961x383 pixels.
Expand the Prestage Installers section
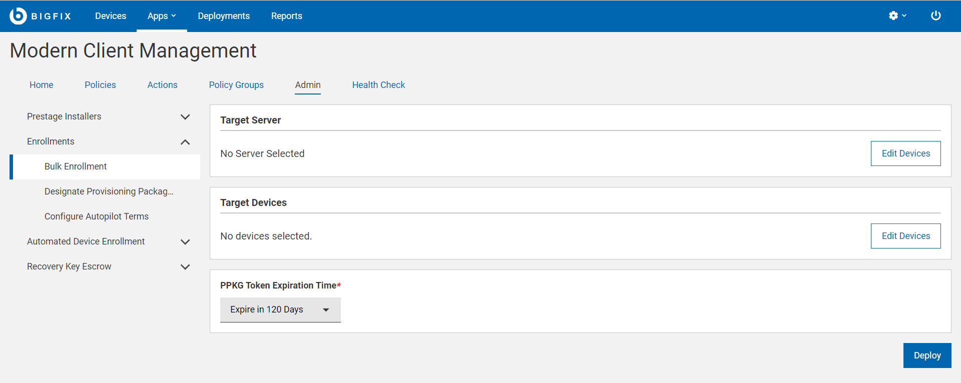click(185, 117)
